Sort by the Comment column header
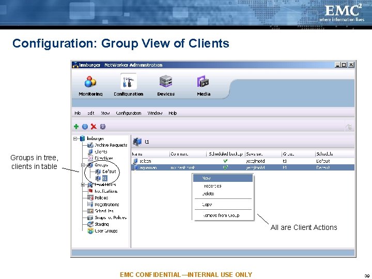 (188, 154)
